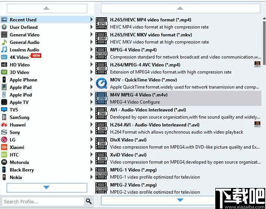The image size is (266, 209).
Task: Choose MPEG-4 Video (*.mp4) format
Action: click(x=178, y=53)
